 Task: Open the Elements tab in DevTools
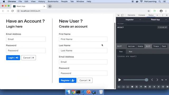pyautogui.click(x=131, y=15)
